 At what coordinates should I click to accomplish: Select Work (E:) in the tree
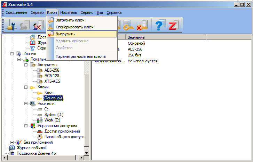pyautogui.click(x=52, y=120)
